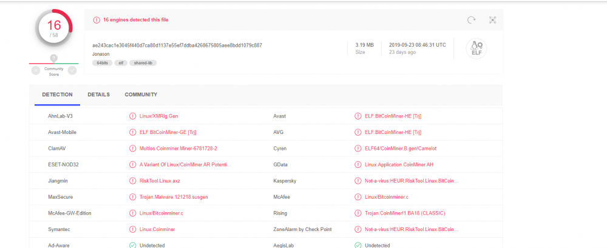
Task: Click ZoneAlarm by Check Point engine name
Action: coord(302,229)
